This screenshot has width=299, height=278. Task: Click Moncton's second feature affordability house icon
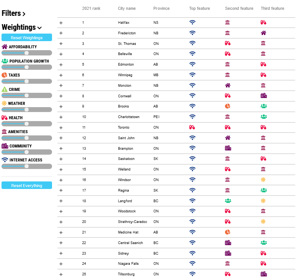[x=228, y=85]
